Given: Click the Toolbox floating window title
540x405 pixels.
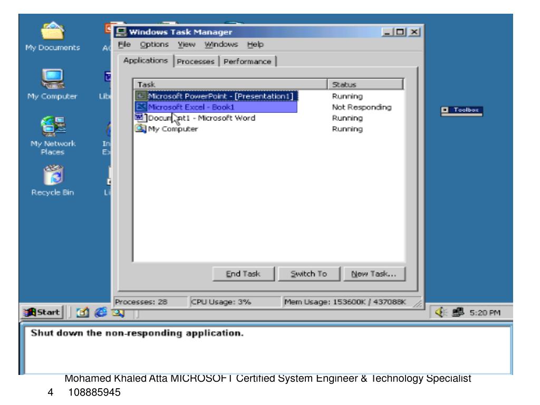Looking at the screenshot, I should pyautogui.click(x=466, y=110).
